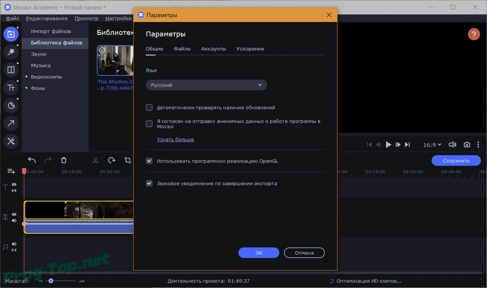
Task: Take a snapshot with camera icon
Action: click(467, 145)
